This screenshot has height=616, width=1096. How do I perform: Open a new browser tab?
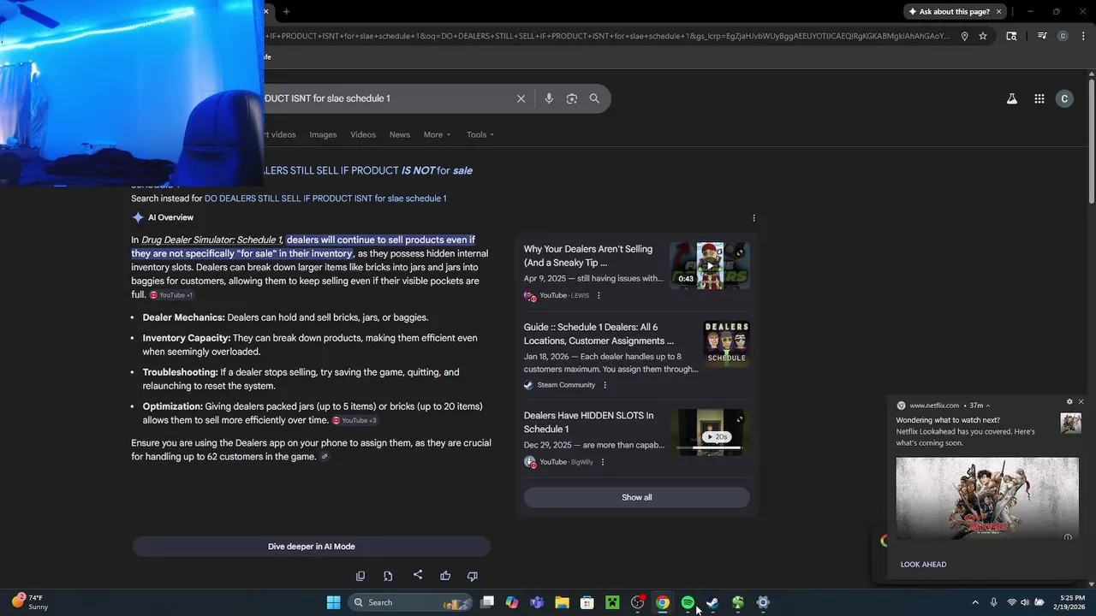(x=286, y=12)
